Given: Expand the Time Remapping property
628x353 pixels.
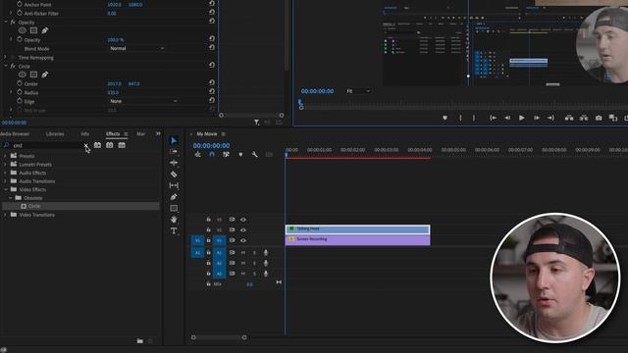Looking at the screenshot, I should [x=5, y=57].
